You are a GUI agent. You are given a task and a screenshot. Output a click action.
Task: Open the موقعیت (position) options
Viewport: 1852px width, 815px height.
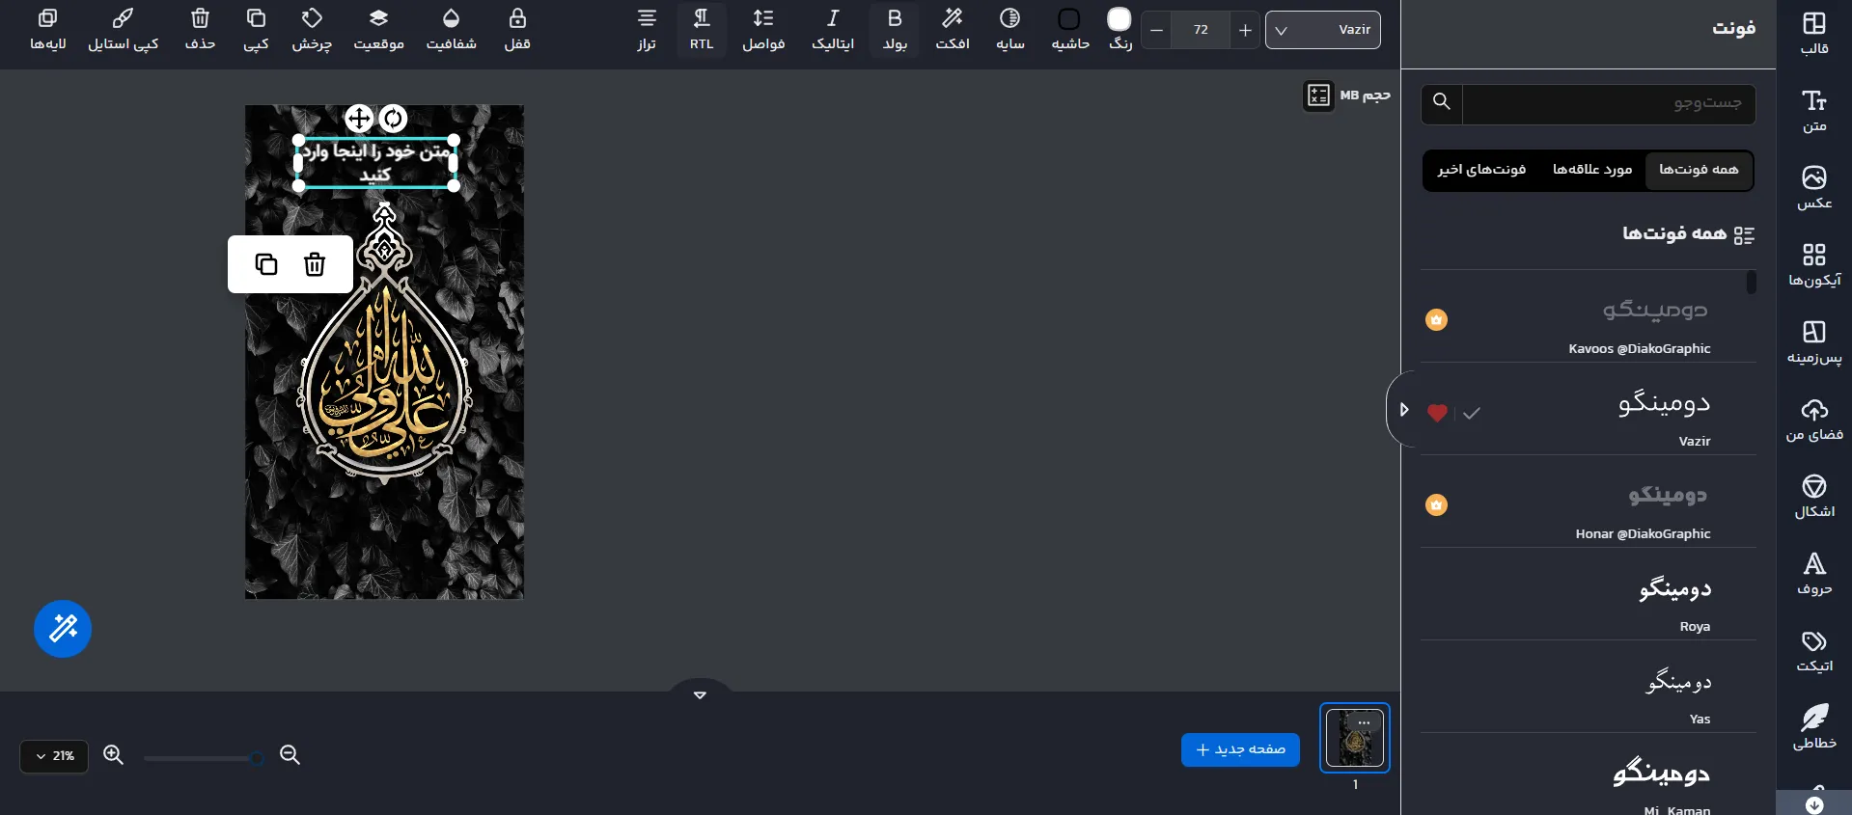[x=378, y=30]
